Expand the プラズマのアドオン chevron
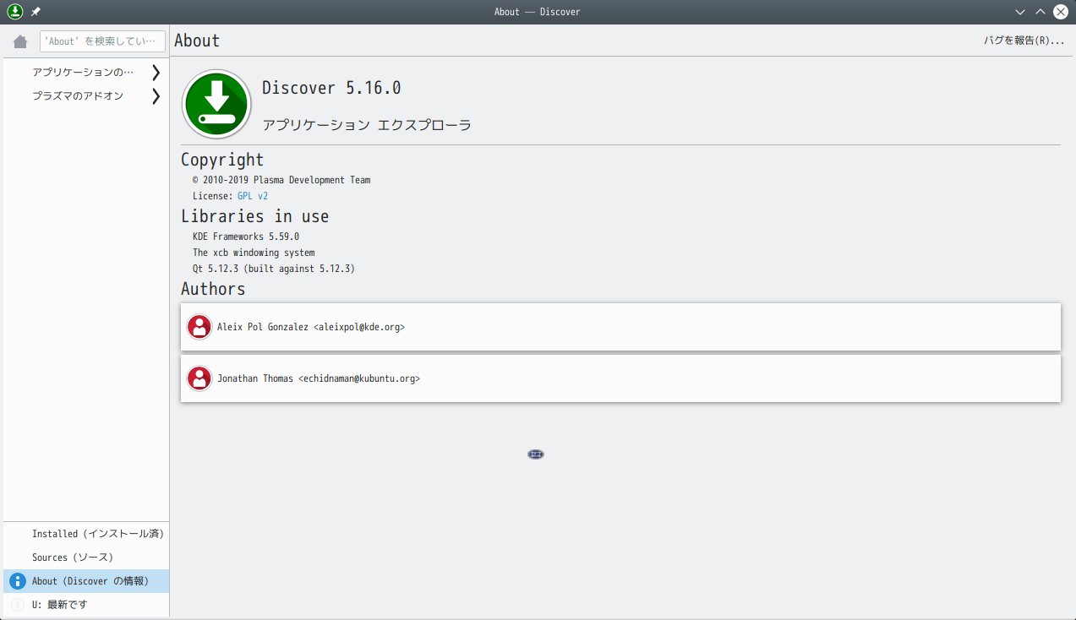 point(156,96)
